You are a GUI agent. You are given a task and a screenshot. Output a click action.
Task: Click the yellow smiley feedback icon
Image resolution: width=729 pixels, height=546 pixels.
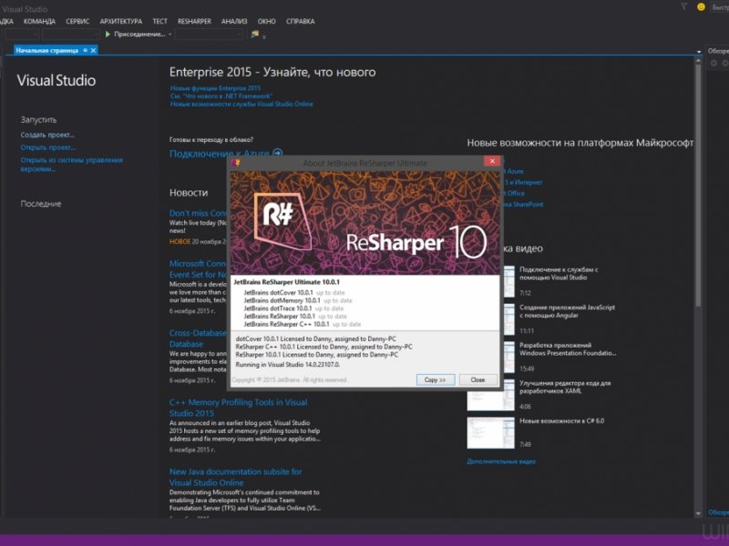pos(701,7)
